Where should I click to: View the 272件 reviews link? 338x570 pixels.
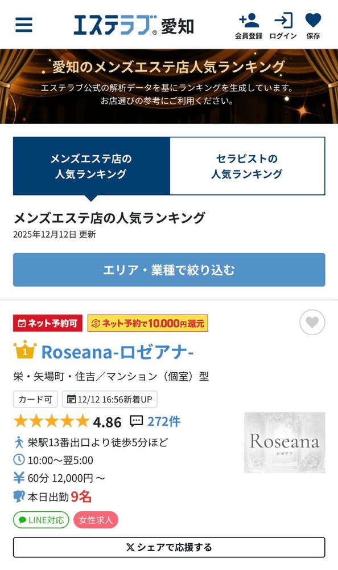pos(164,421)
